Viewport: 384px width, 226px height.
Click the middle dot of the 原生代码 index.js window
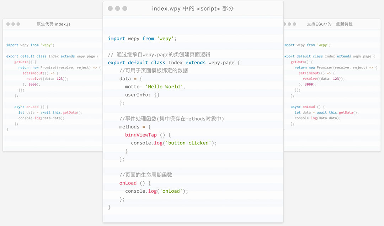pos(13,24)
